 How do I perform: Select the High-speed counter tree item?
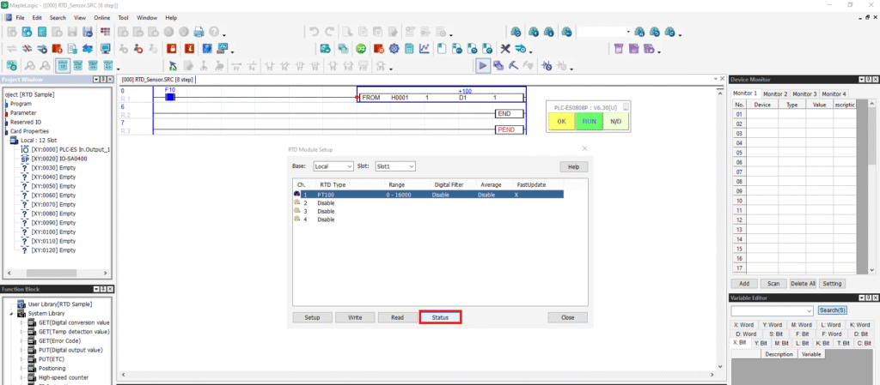pos(64,378)
